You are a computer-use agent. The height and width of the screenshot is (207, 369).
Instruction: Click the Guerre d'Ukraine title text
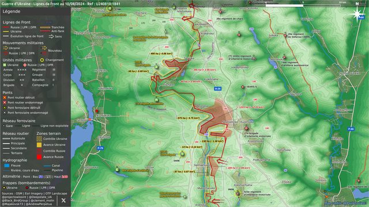(61, 4)
